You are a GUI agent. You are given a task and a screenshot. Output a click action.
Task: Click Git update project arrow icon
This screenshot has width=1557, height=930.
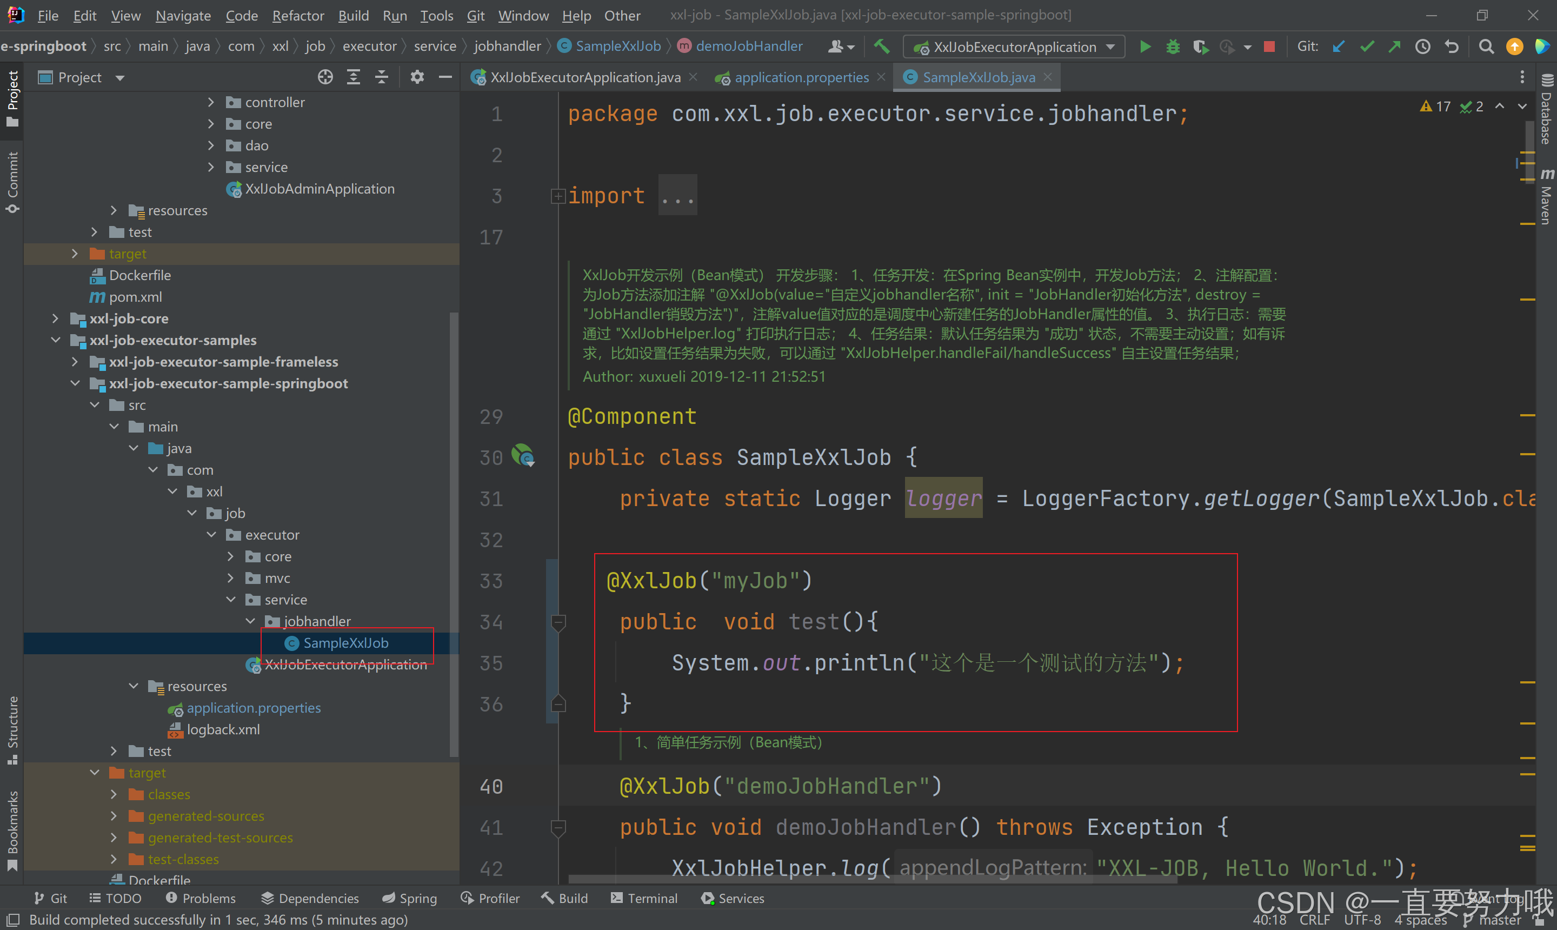pyautogui.click(x=1339, y=47)
